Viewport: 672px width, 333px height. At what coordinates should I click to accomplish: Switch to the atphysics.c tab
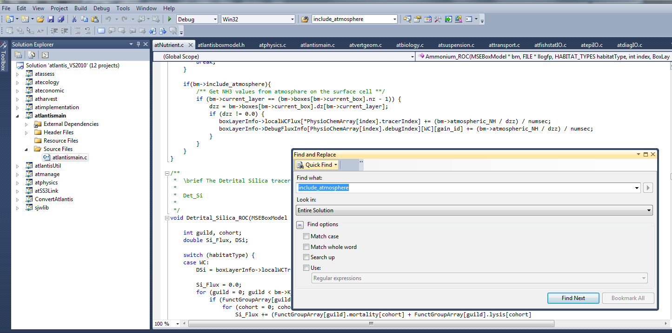point(272,45)
